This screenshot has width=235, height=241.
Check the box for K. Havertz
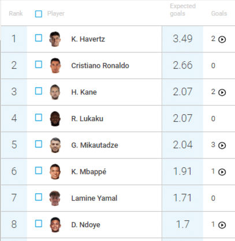(39, 38)
